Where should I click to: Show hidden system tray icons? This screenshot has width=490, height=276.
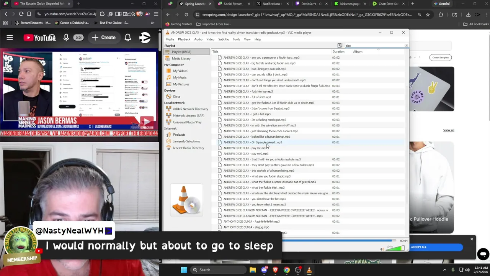(444, 270)
